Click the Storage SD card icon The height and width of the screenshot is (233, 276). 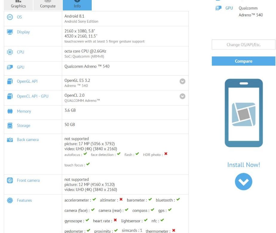click(x=10, y=126)
